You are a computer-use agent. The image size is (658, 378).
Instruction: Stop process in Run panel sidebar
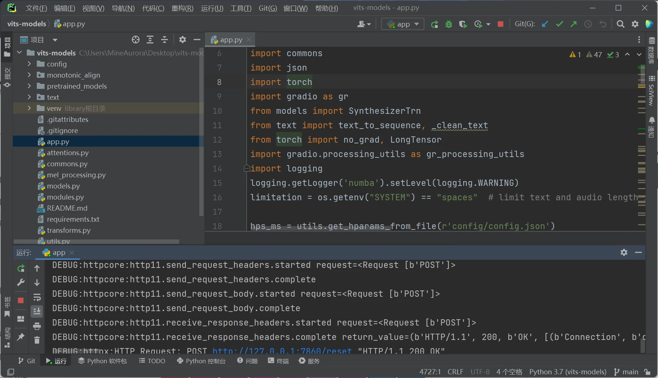click(21, 300)
